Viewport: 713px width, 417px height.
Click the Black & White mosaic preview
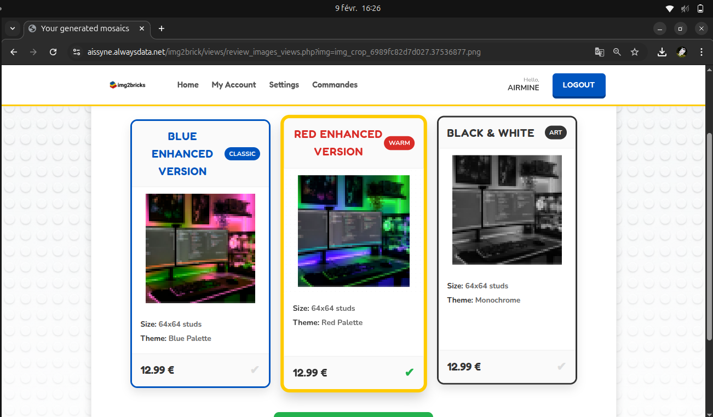pos(507,210)
